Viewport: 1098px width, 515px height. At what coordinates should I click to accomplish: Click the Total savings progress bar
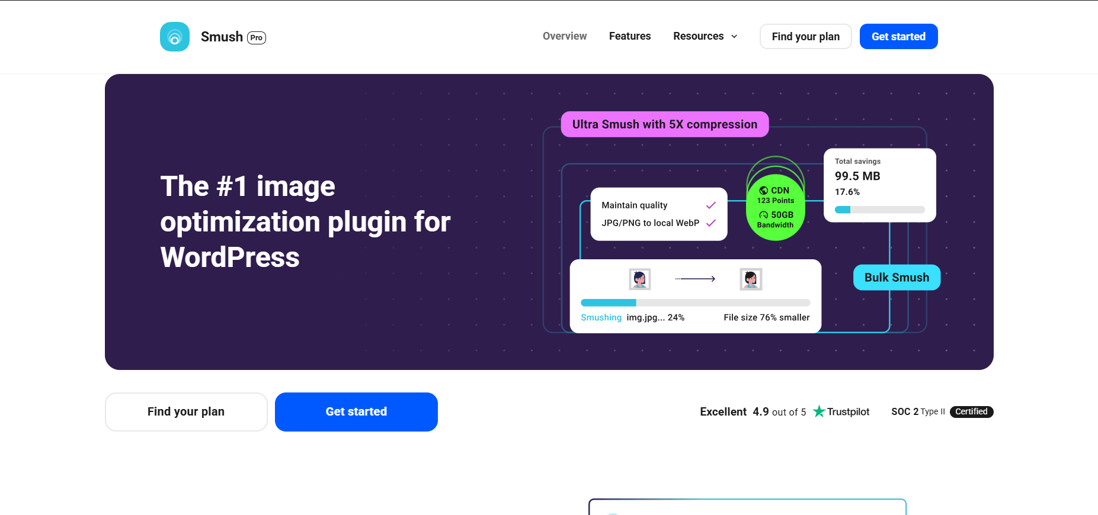(x=880, y=210)
